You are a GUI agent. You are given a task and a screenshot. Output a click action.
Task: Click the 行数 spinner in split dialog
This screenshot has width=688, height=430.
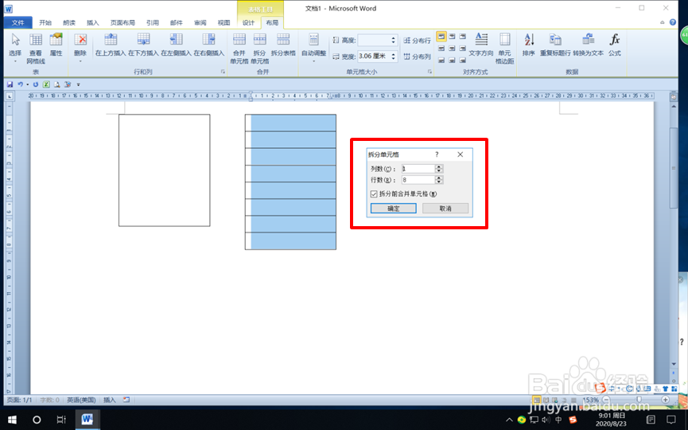point(439,180)
